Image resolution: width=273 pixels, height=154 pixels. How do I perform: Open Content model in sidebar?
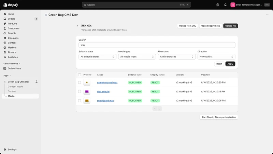click(15, 87)
